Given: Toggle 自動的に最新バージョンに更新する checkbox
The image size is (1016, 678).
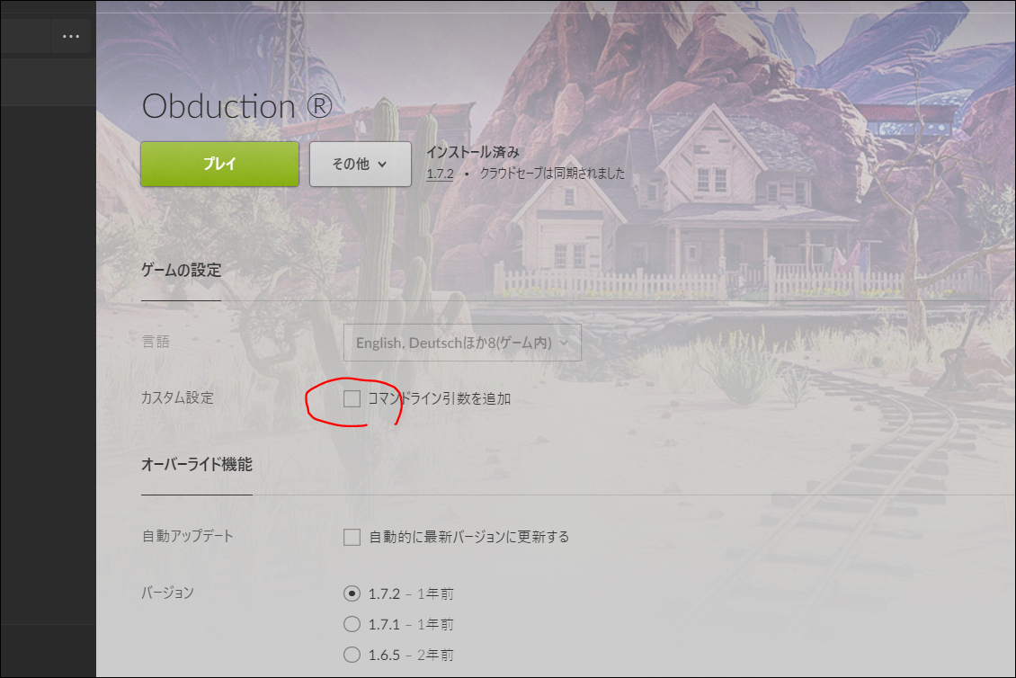Looking at the screenshot, I should pyautogui.click(x=352, y=537).
